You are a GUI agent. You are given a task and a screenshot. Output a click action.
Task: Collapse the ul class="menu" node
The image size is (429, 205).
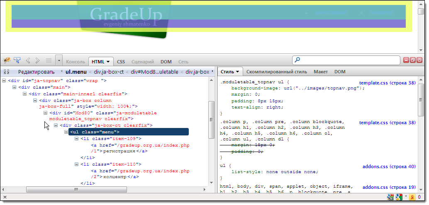[66, 132]
